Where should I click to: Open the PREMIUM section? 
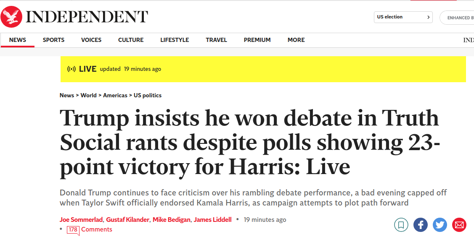tap(257, 40)
